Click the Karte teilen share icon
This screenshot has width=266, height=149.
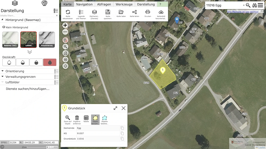(x=134, y=12)
